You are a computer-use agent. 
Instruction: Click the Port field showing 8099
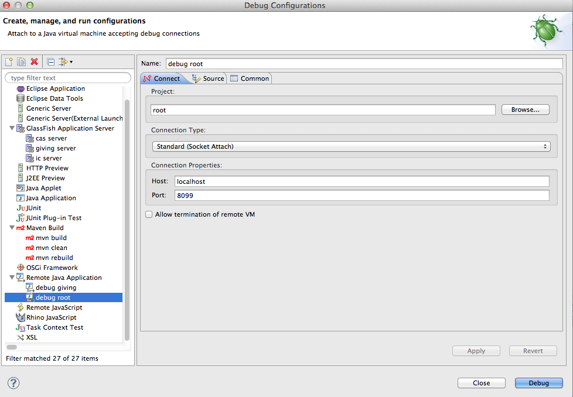coord(361,196)
